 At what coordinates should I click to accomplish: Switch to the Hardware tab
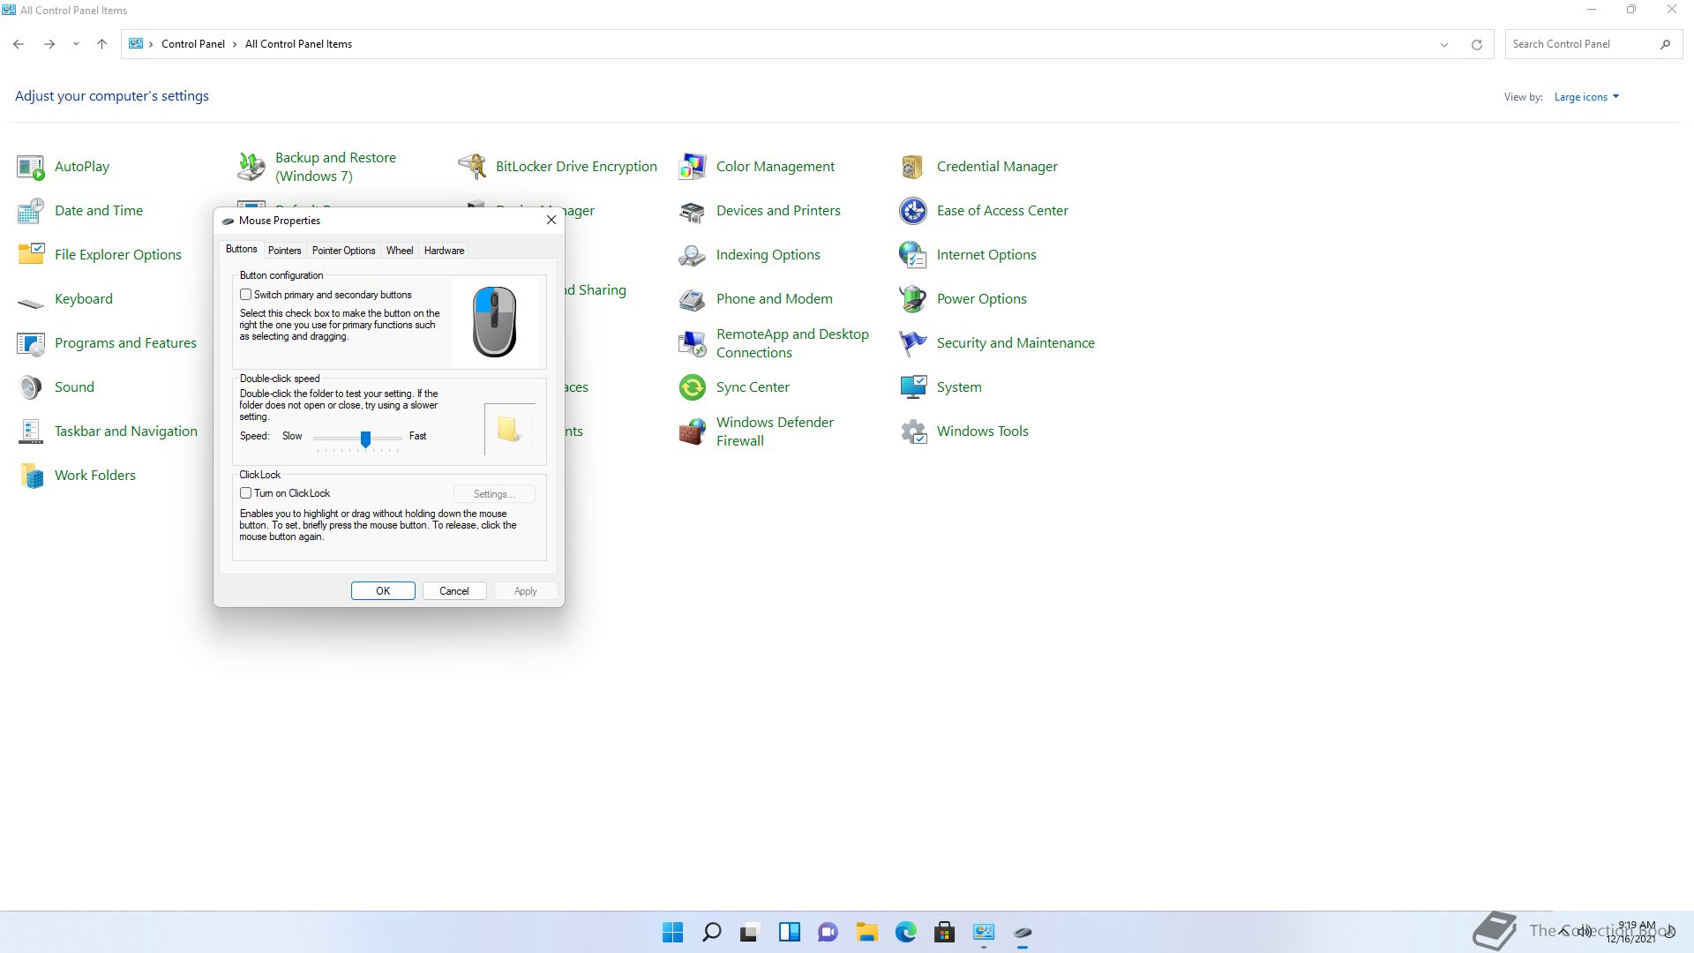coord(444,251)
